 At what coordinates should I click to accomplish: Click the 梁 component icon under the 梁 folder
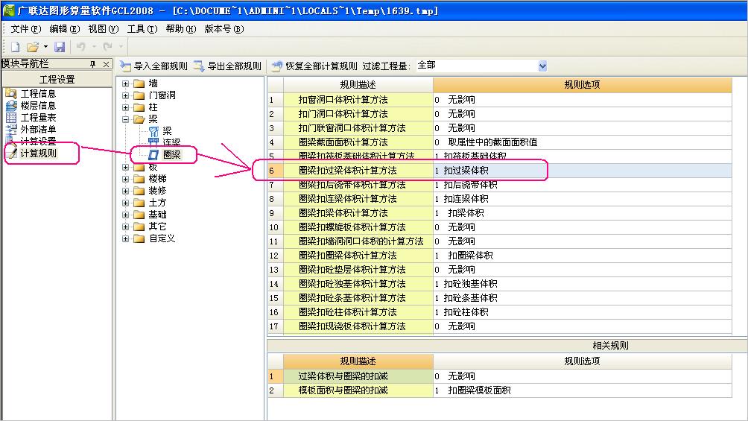(153, 131)
